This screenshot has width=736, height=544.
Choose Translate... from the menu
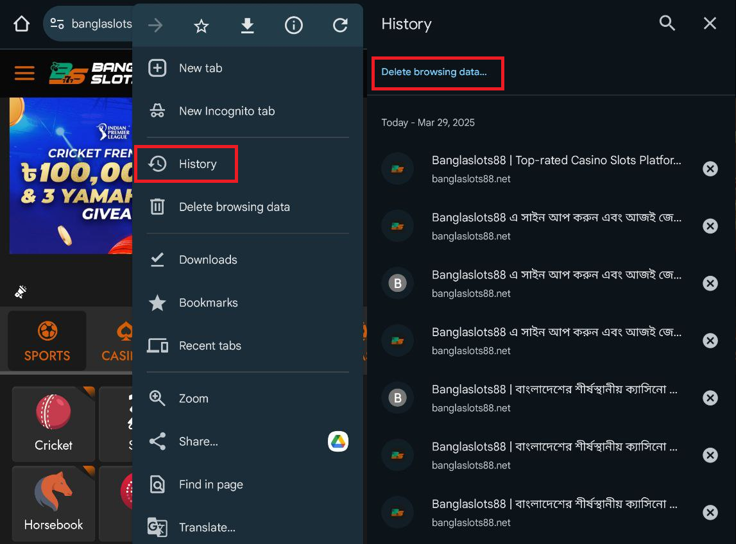248,527
